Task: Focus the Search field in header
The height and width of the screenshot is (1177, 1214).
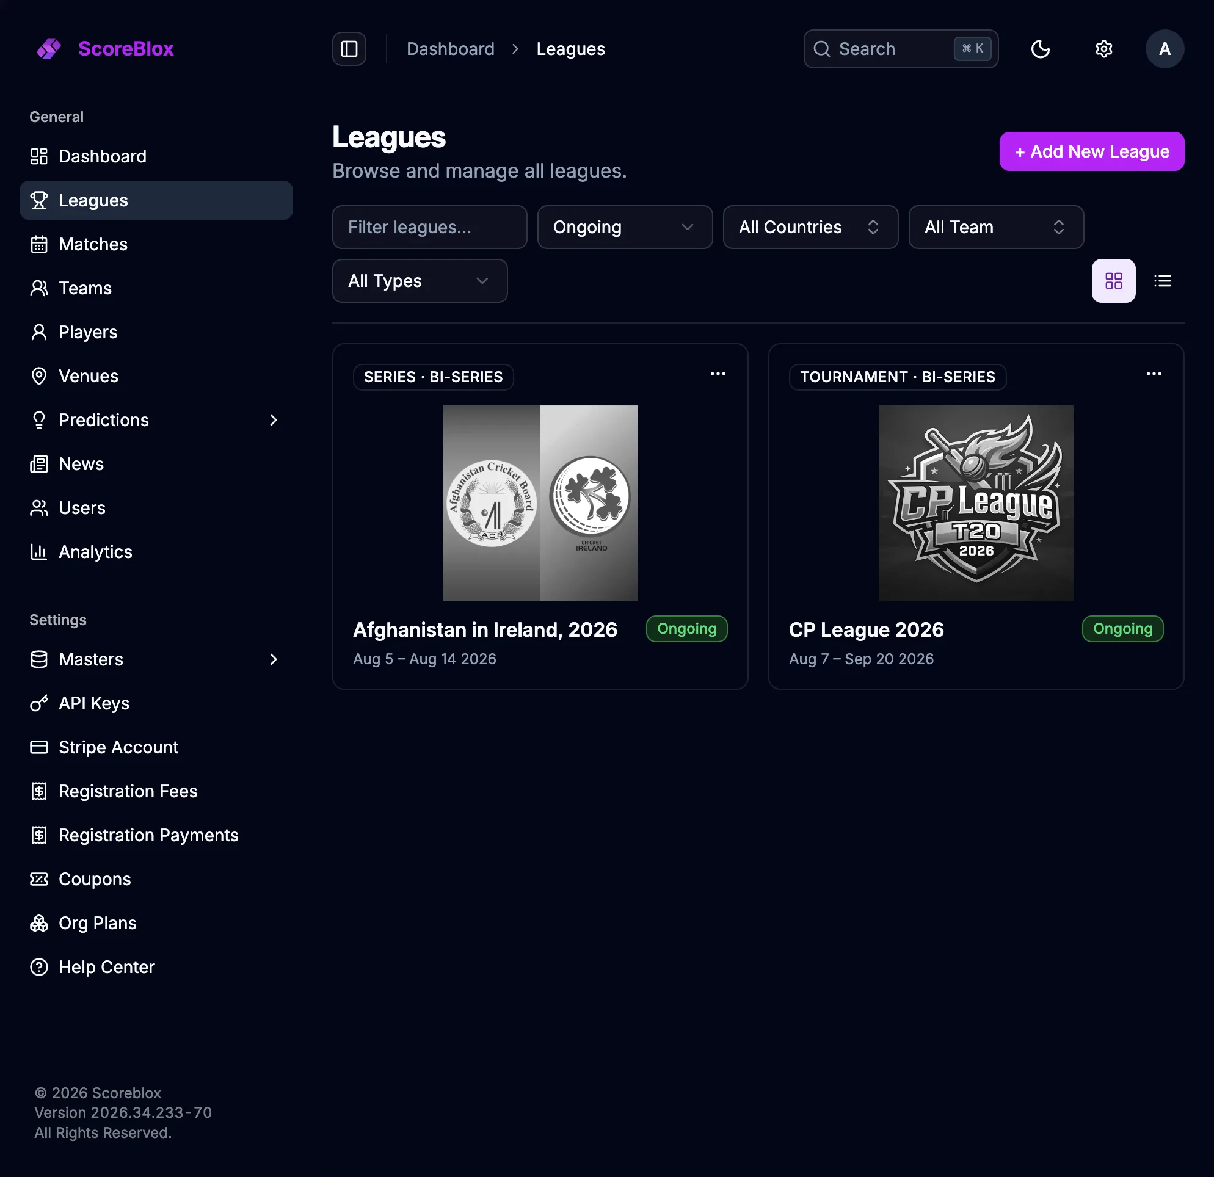Action: [x=901, y=49]
